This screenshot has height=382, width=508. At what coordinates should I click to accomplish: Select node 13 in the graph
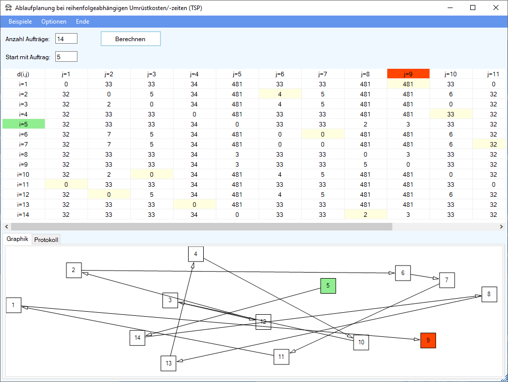coord(168,363)
